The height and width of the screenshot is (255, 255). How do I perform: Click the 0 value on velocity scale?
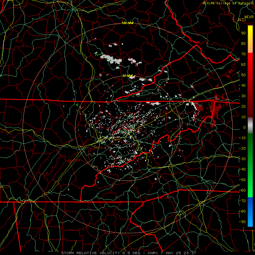(x=245, y=127)
